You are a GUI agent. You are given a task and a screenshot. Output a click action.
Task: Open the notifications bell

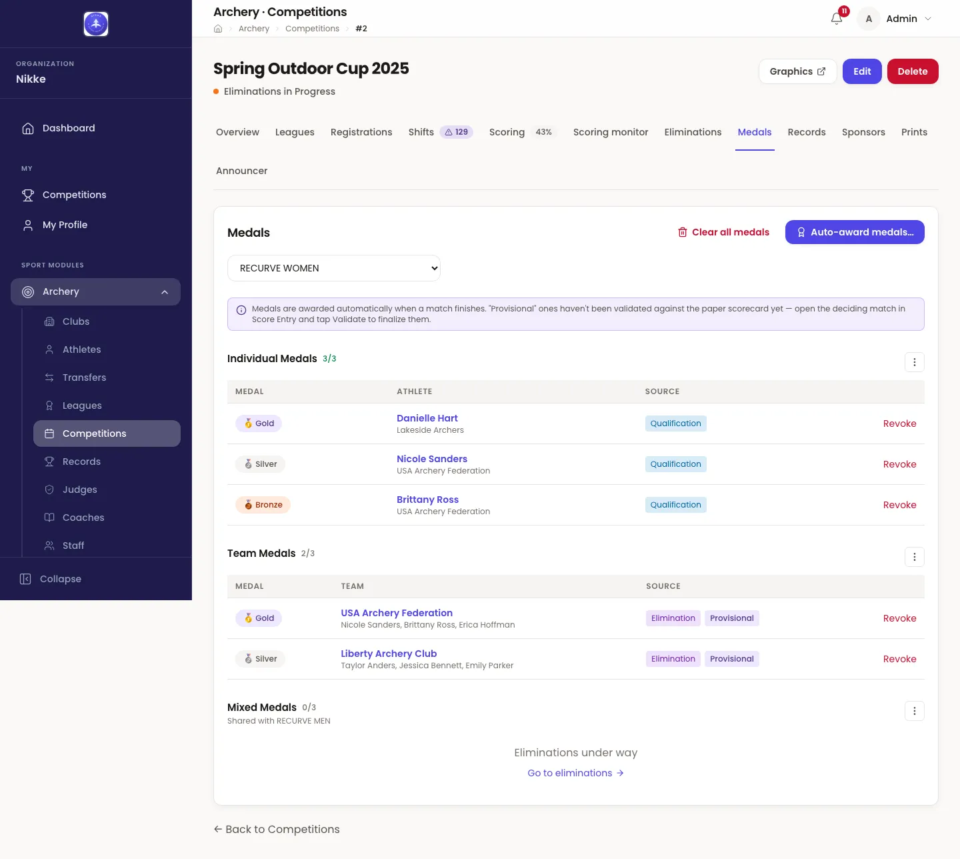click(837, 19)
